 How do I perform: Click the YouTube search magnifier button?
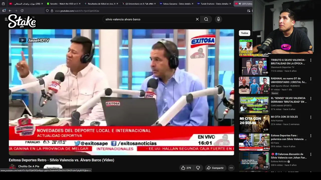(x=206, y=19)
